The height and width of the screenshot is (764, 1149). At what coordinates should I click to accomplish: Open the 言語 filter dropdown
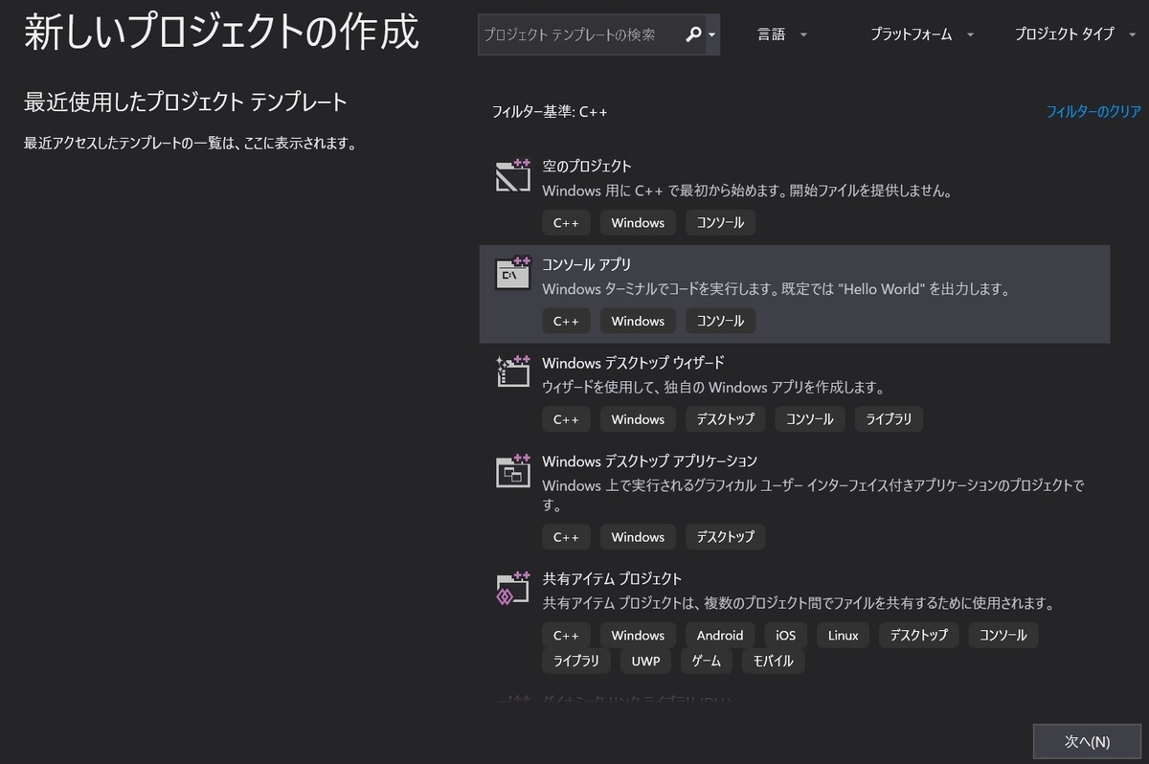point(782,34)
